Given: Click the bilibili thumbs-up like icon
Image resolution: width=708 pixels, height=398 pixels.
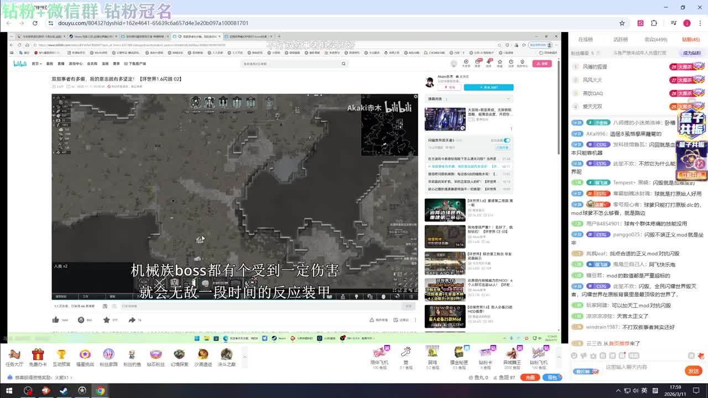Looking at the screenshot, I should [x=55, y=320].
